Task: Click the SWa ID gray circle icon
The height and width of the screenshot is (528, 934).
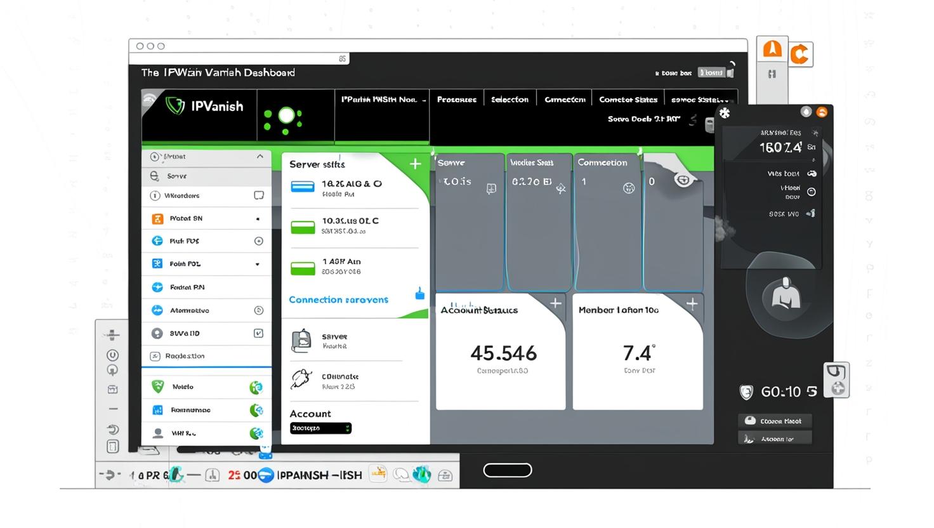Action: coord(157,333)
